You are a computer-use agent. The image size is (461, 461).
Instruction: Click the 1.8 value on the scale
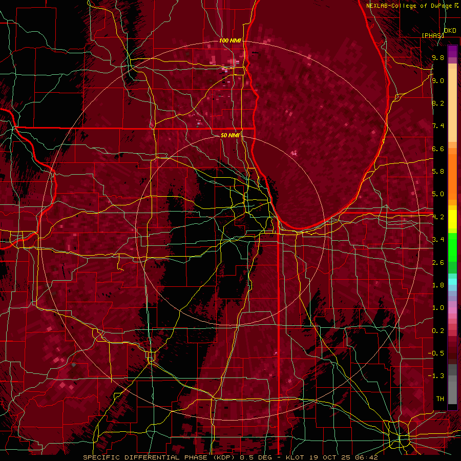tap(438, 285)
